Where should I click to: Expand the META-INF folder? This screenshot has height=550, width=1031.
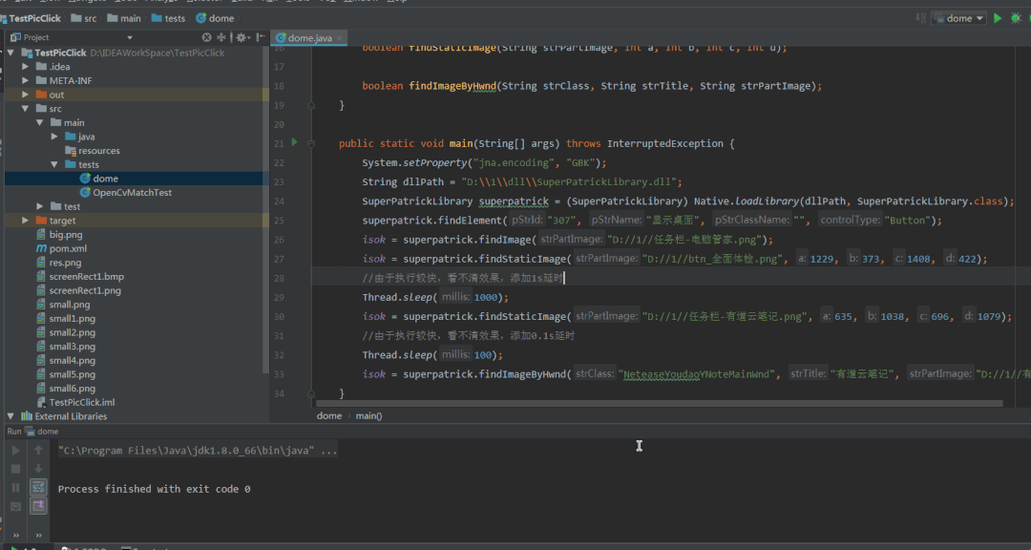click(x=25, y=80)
